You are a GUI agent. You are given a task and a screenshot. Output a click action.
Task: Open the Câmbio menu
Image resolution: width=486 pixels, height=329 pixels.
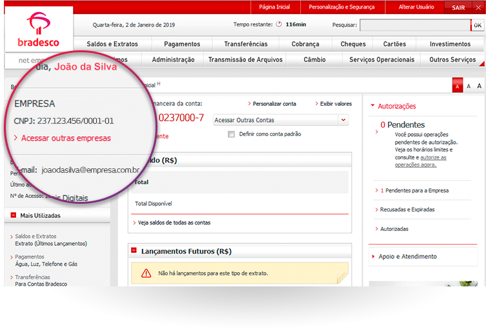[x=314, y=59]
